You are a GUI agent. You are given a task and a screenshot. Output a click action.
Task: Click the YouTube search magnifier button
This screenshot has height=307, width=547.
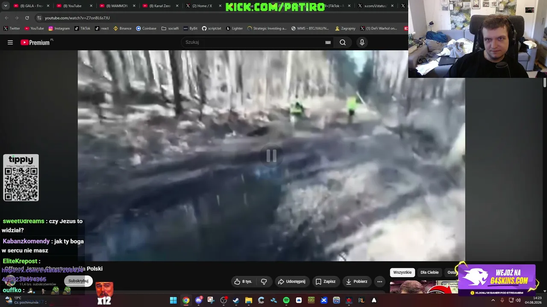[x=343, y=42]
